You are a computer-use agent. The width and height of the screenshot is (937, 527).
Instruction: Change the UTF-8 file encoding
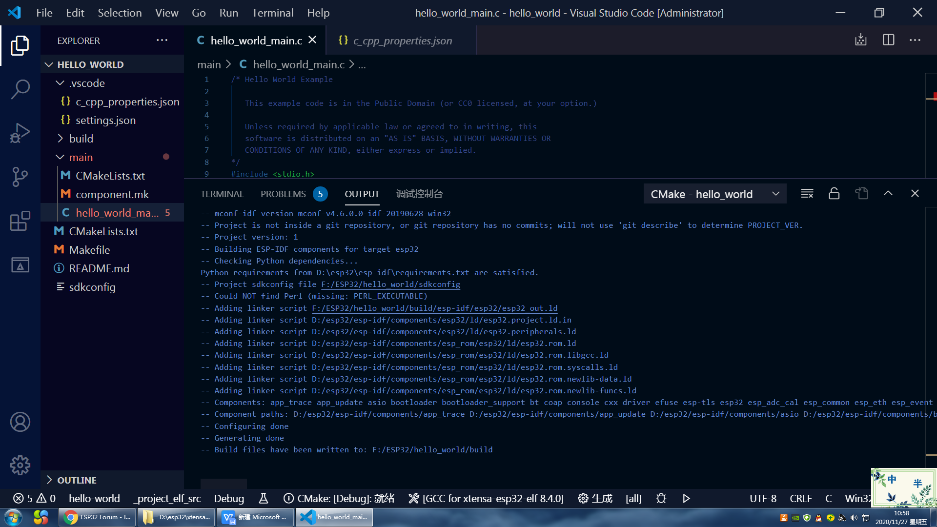coord(763,498)
